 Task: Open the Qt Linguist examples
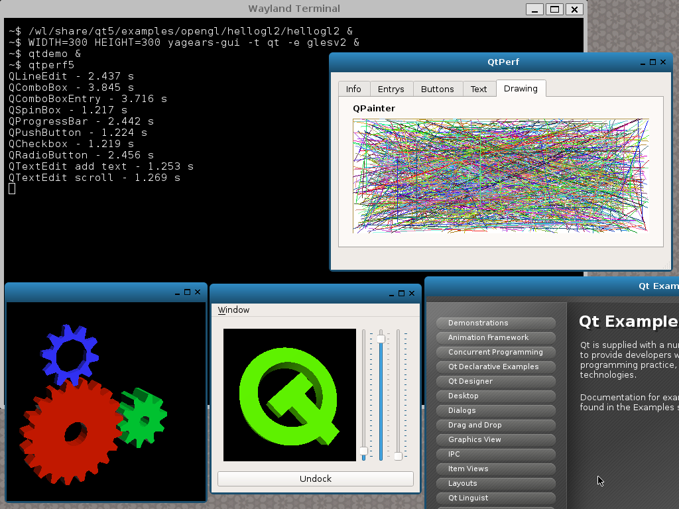[496, 498]
